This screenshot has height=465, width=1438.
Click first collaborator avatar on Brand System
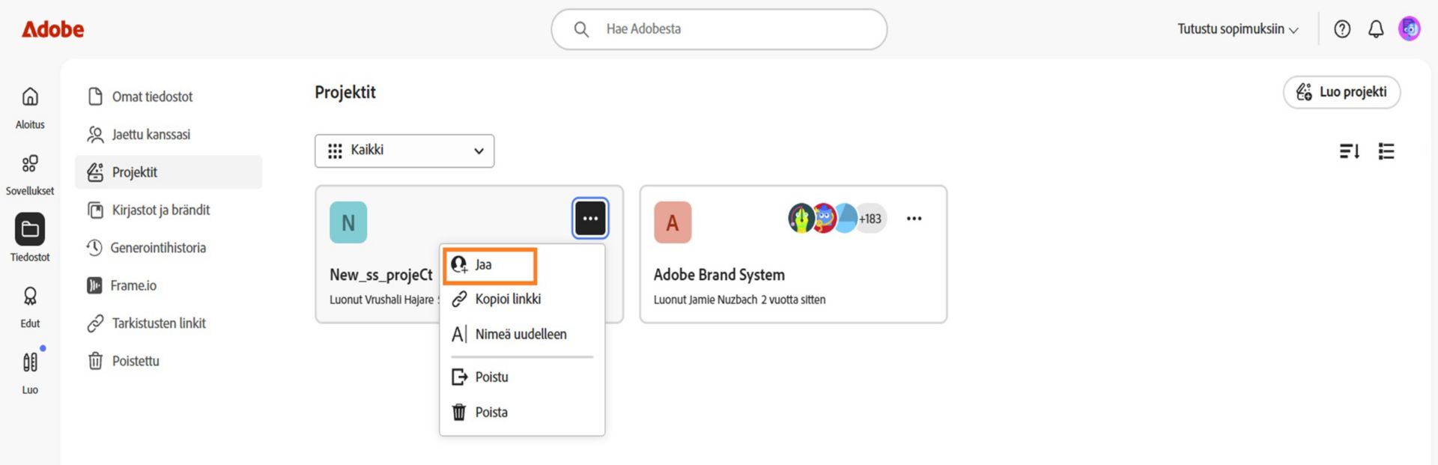(x=801, y=219)
